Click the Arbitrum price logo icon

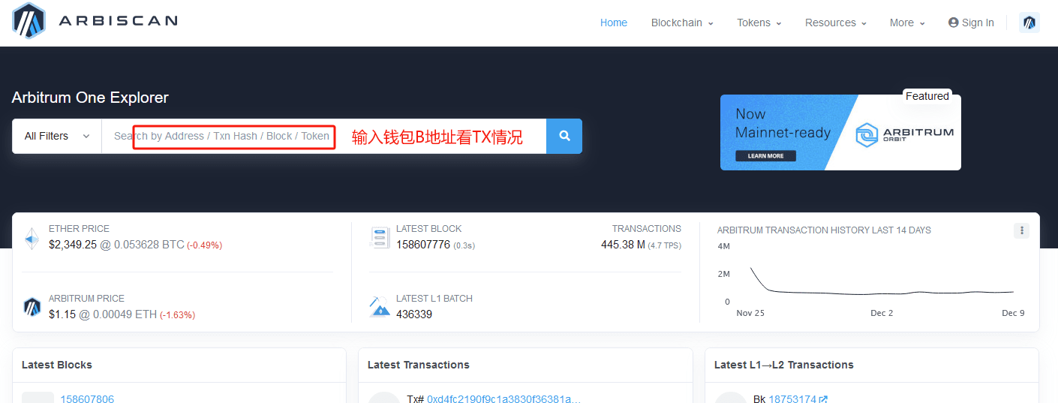[x=32, y=306]
